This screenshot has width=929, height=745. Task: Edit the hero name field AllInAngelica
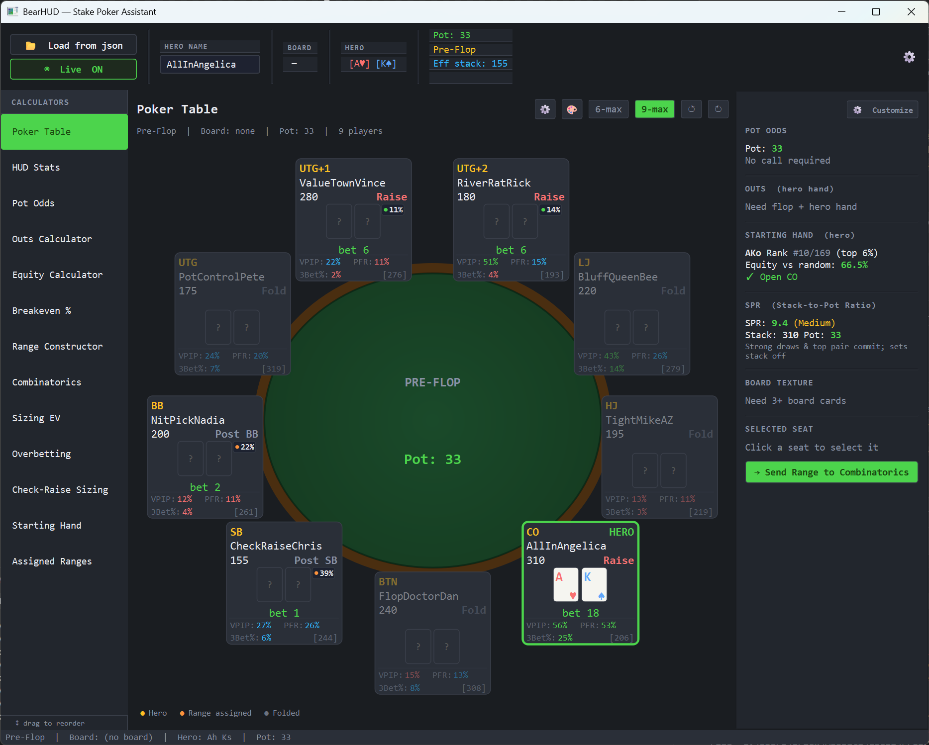(x=210, y=65)
